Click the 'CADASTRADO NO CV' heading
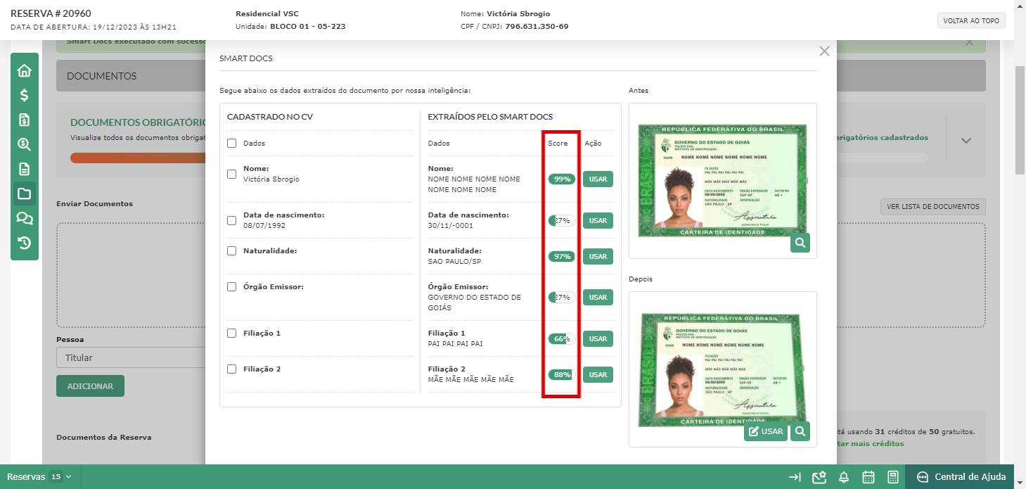The height and width of the screenshot is (489, 1026). point(270,117)
